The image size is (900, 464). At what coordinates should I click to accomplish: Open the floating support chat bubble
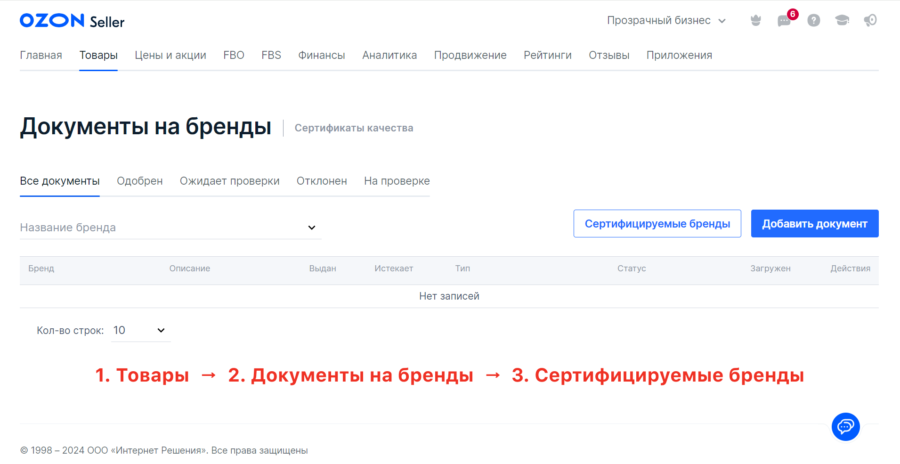(x=846, y=427)
